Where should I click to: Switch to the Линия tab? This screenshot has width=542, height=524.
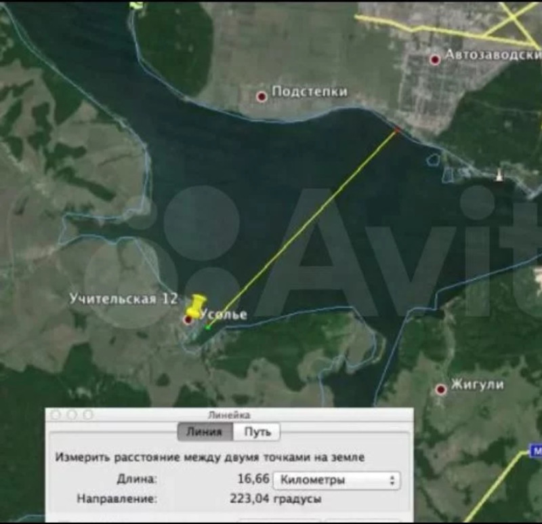[x=205, y=432]
